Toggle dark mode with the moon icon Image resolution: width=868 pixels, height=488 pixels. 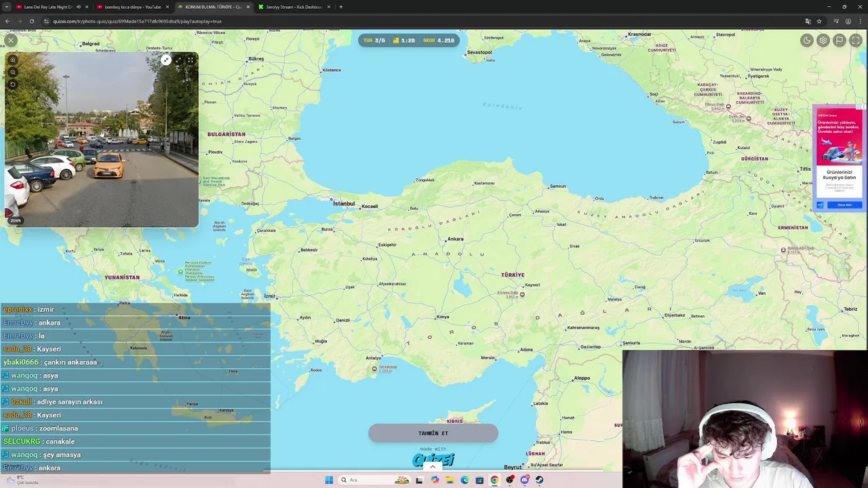[807, 41]
